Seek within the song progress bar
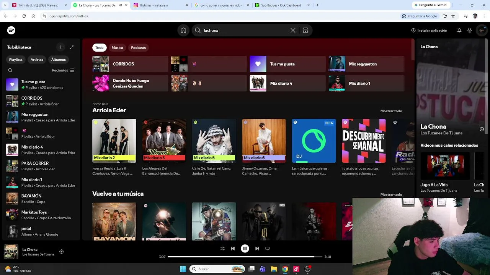This screenshot has width=490, height=275. [x=245, y=257]
